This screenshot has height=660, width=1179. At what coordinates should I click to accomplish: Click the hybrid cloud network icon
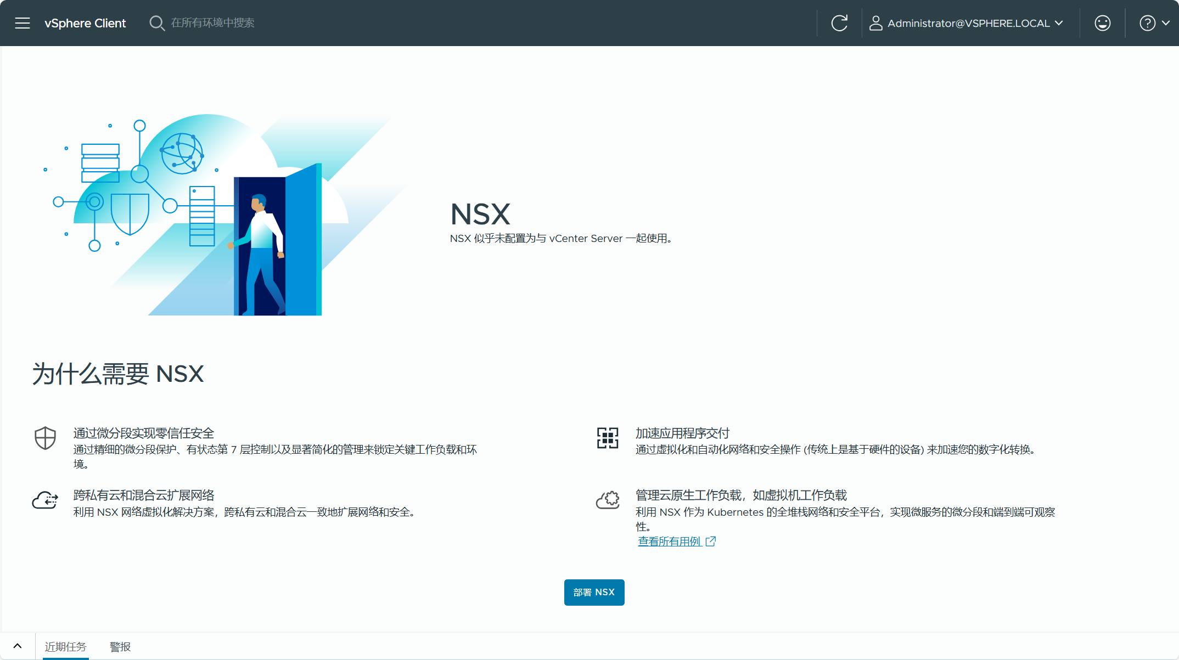[x=45, y=500]
